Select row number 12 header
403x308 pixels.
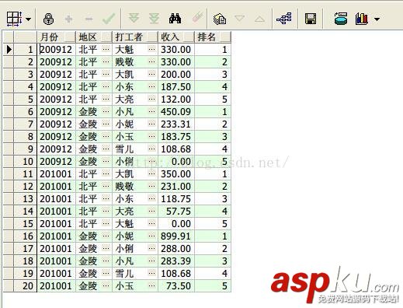(26, 186)
